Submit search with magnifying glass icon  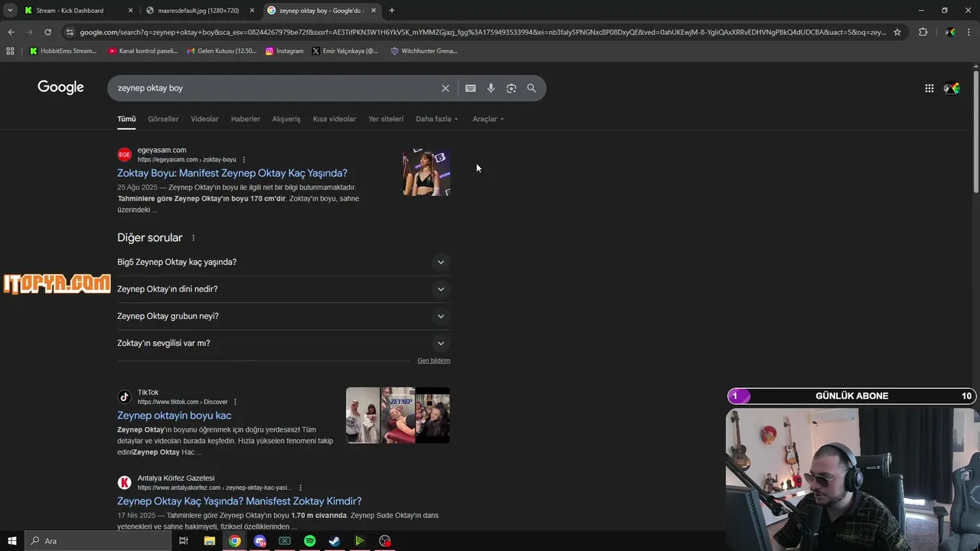(x=531, y=88)
